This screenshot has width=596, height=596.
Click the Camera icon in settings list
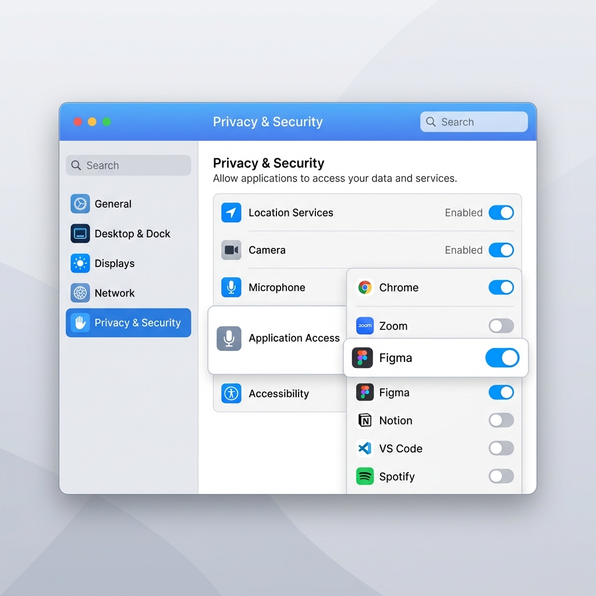click(x=231, y=250)
